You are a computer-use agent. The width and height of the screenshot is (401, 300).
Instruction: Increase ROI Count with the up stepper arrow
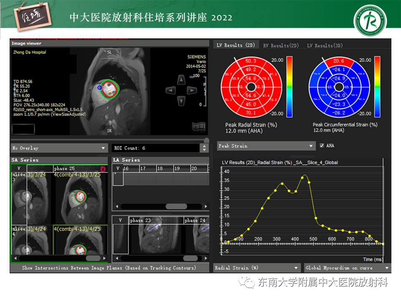(204, 146)
